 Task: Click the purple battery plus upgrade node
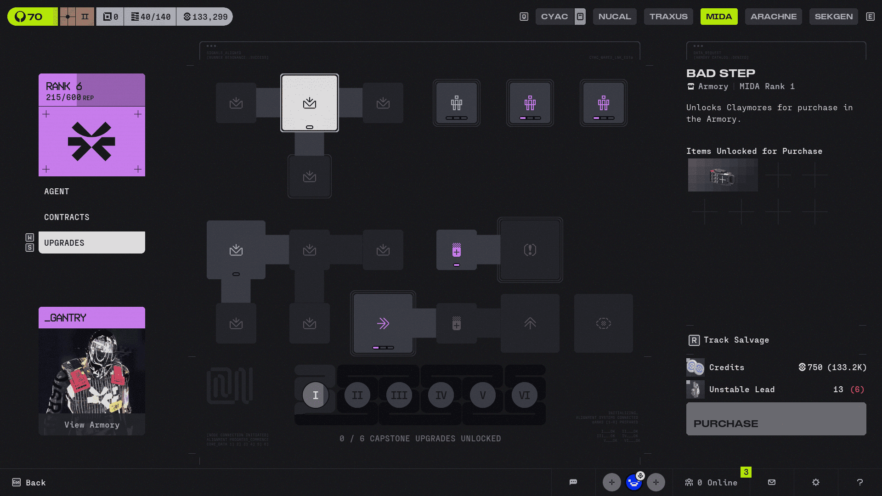[456, 250]
